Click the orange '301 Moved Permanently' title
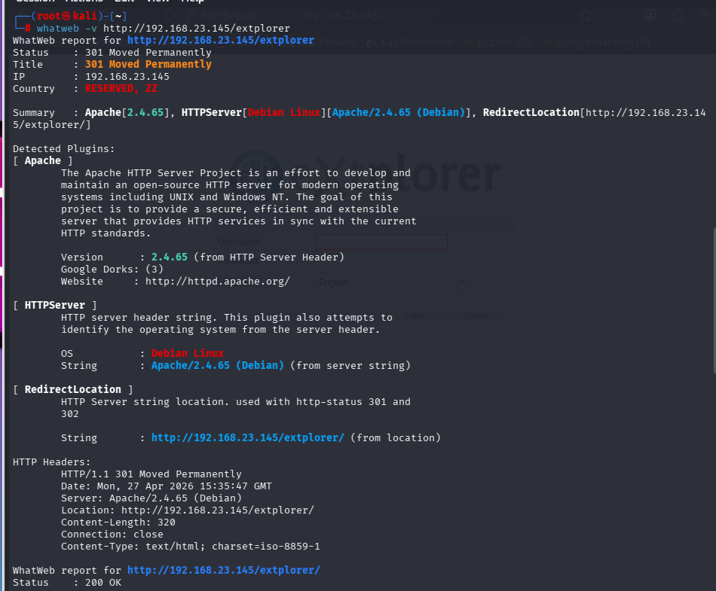 tap(148, 64)
